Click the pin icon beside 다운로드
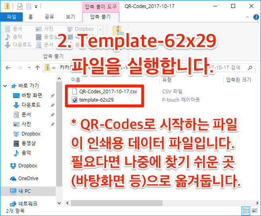This screenshot has height=216, width=261. [53, 105]
